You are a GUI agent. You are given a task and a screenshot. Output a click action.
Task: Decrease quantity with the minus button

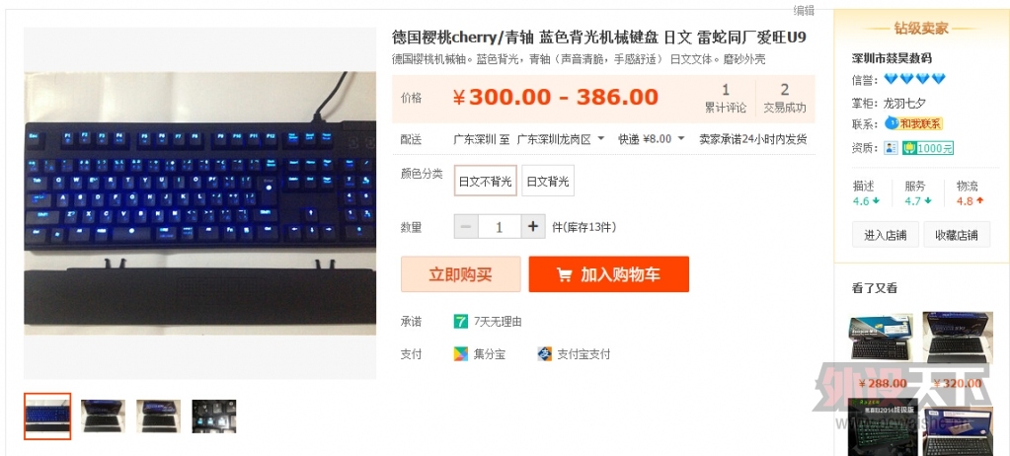[x=466, y=227]
